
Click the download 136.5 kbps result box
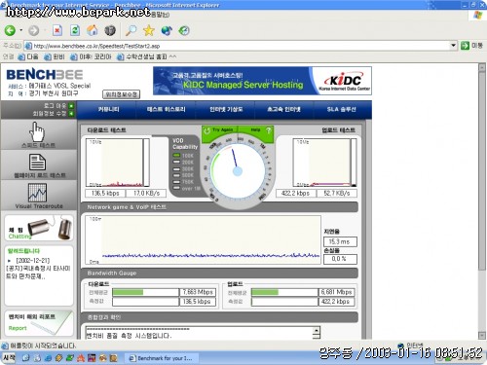pyautogui.click(x=105, y=193)
